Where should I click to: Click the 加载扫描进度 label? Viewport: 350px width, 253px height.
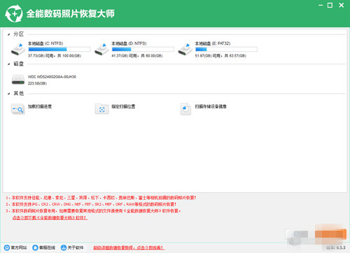40,106
